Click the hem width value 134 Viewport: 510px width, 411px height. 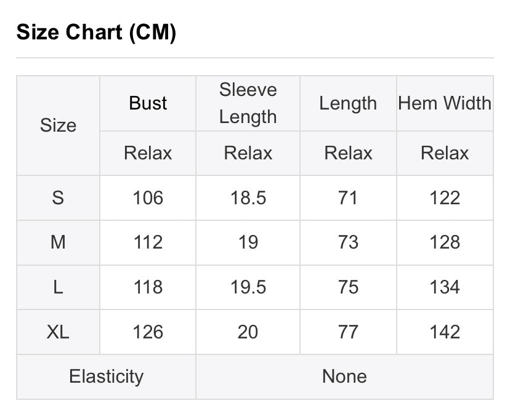445,287
